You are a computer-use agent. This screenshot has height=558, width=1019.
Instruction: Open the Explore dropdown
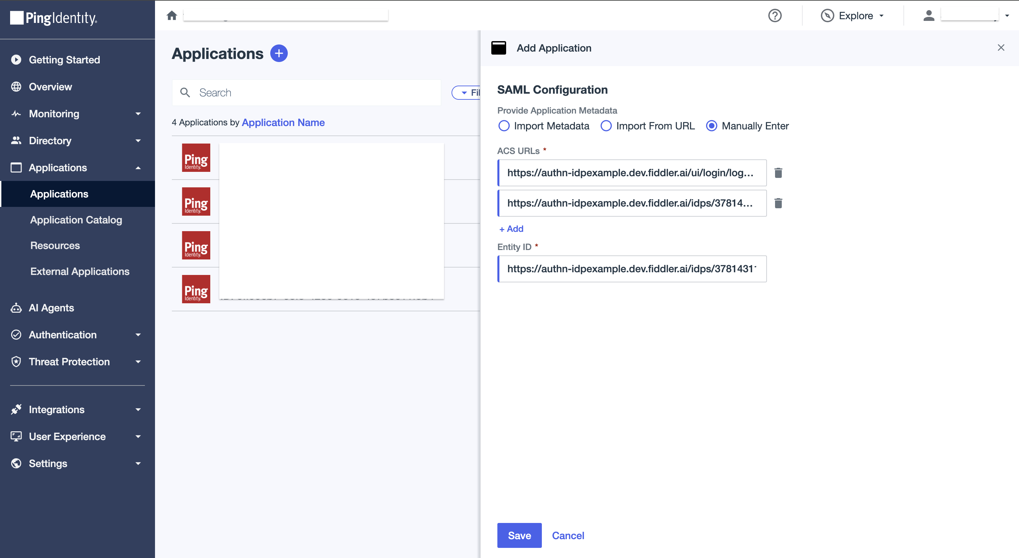853,15
